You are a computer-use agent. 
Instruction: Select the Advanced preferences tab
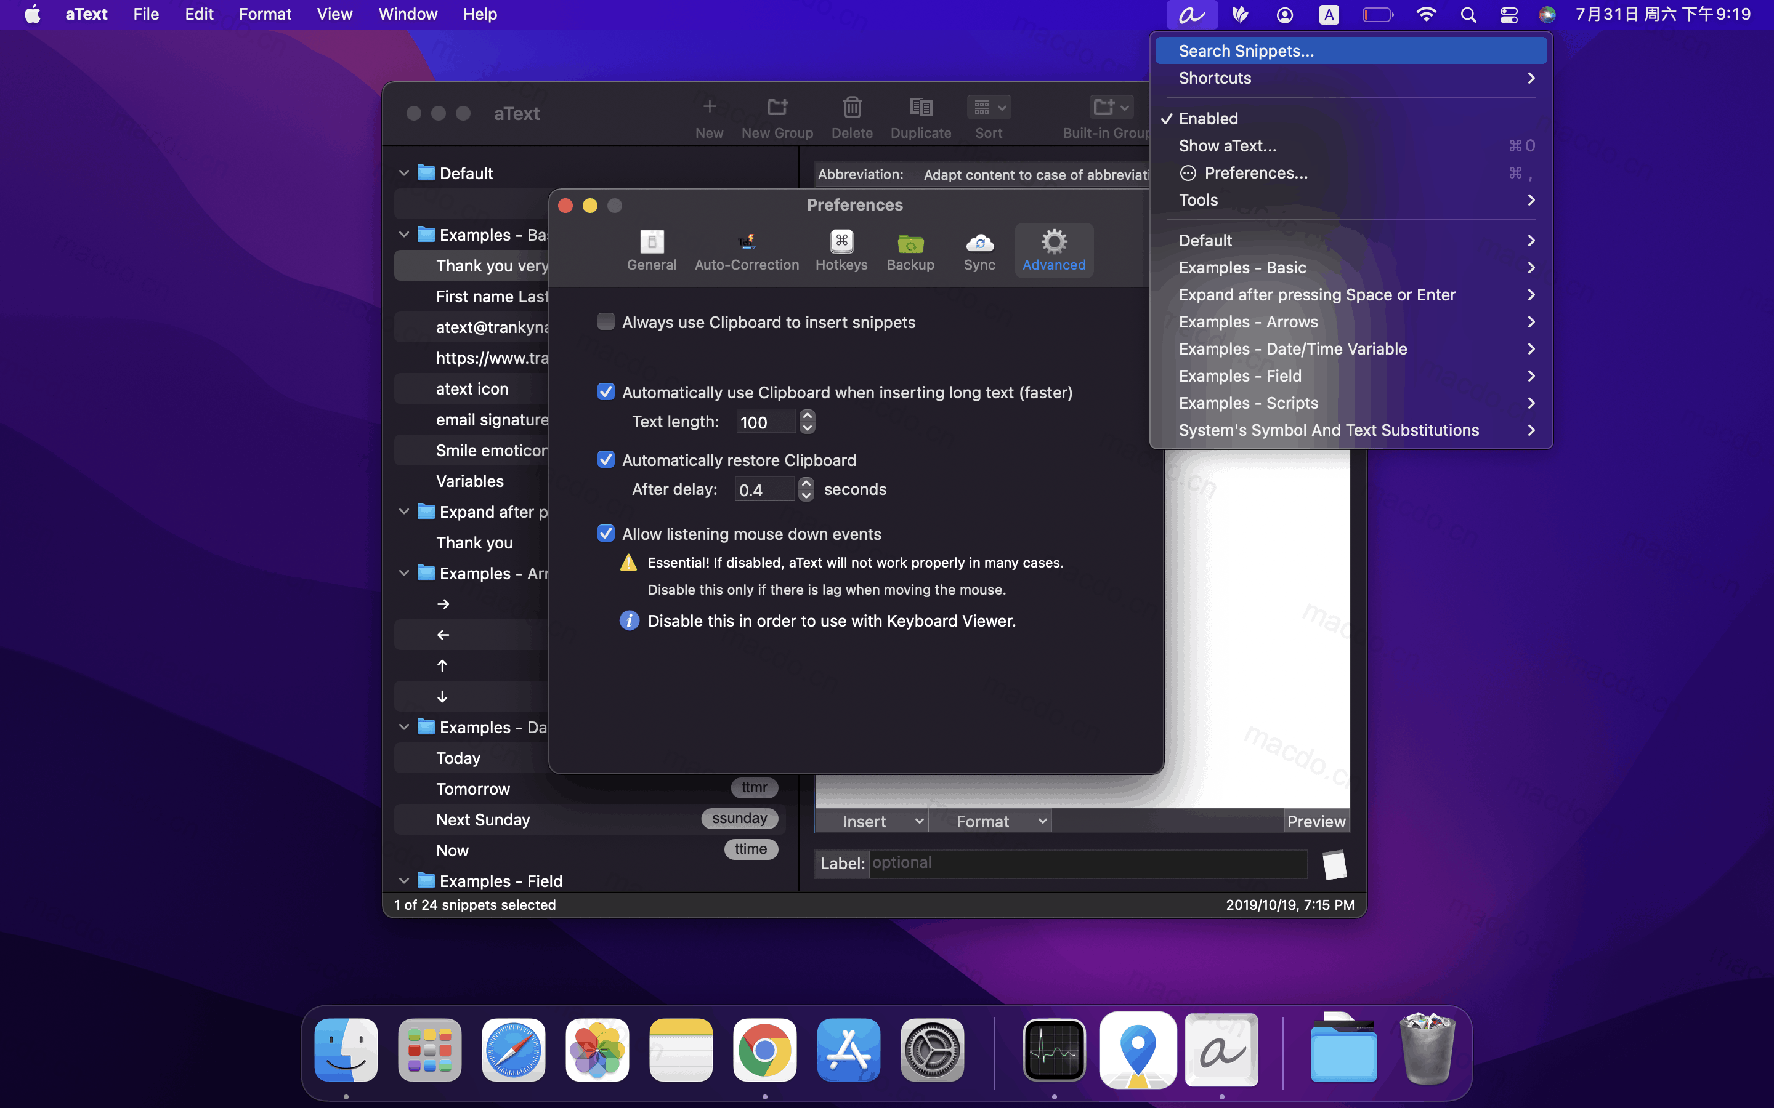[1054, 251]
